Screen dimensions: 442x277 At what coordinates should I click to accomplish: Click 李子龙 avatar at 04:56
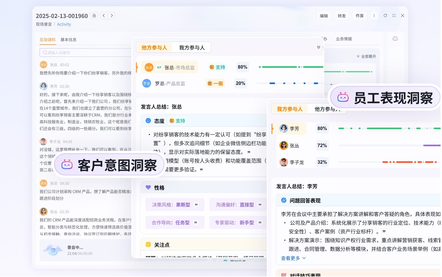(44, 142)
